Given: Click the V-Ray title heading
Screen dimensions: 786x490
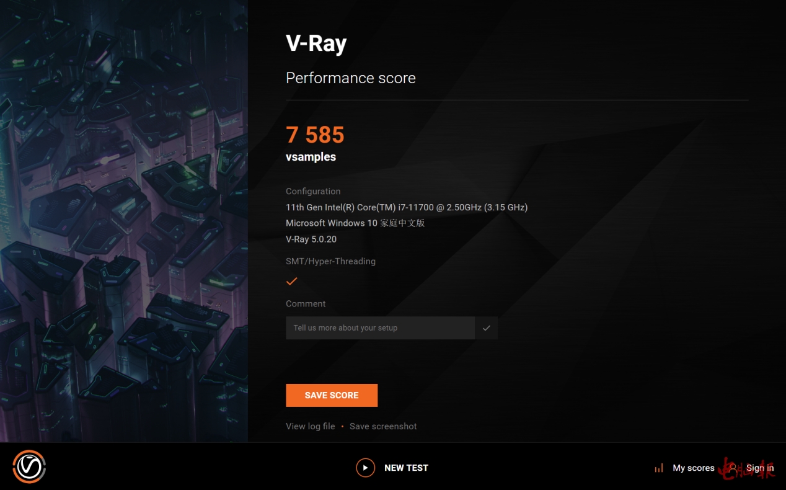Looking at the screenshot, I should tap(316, 43).
